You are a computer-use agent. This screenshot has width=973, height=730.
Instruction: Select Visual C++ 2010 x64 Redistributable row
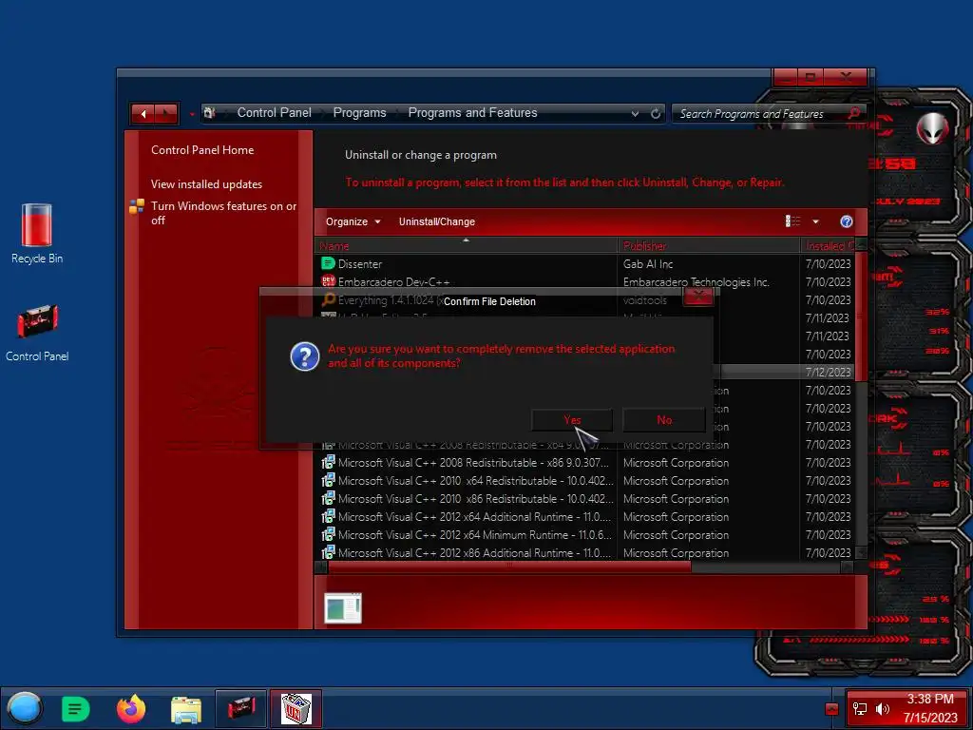tap(584, 480)
